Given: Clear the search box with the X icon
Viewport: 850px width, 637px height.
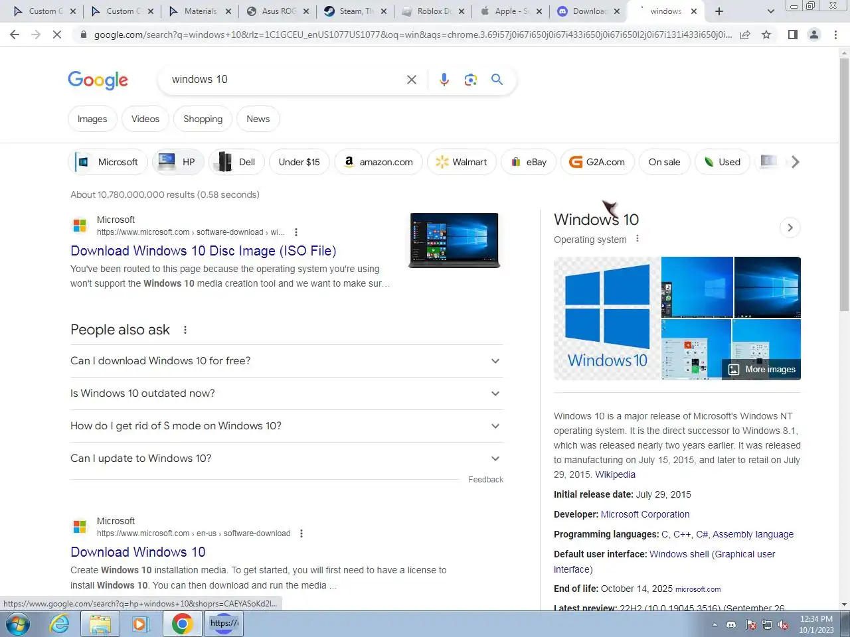Looking at the screenshot, I should pyautogui.click(x=412, y=80).
